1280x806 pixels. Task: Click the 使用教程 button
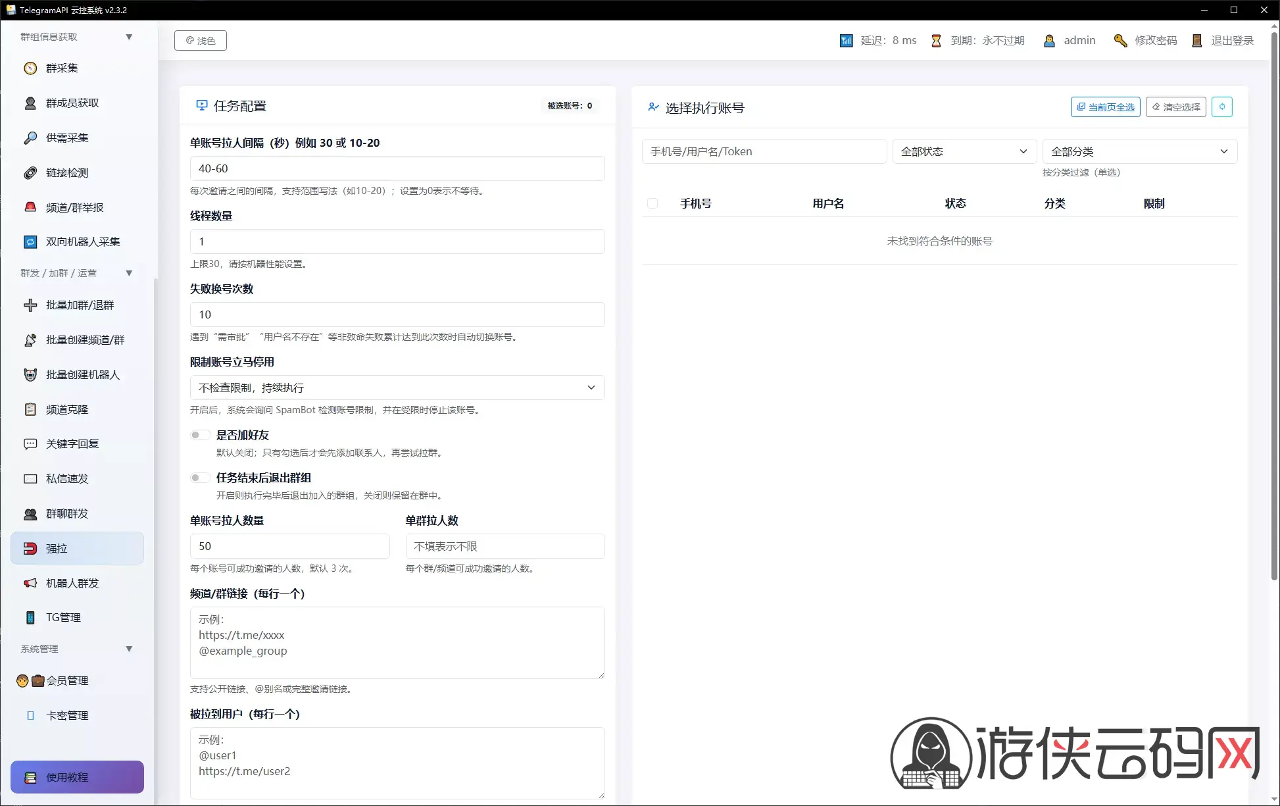77,777
